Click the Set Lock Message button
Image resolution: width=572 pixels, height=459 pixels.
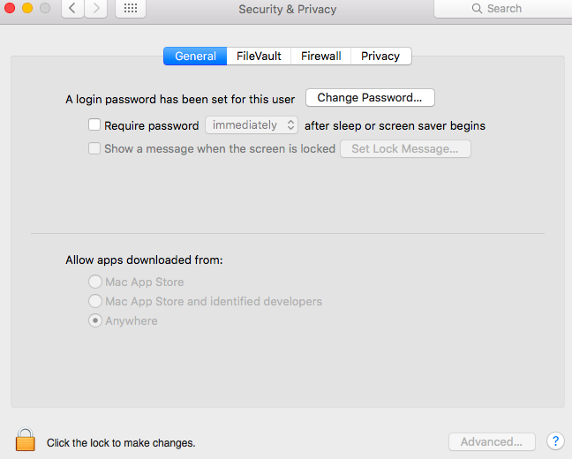[x=405, y=149]
